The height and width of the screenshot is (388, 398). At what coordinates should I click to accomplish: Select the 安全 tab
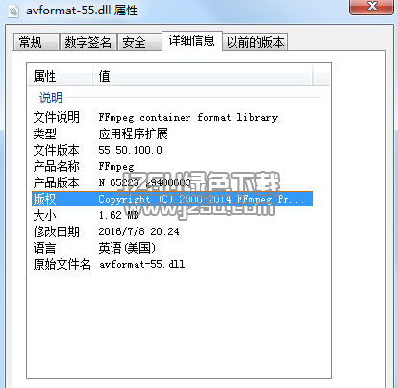139,42
